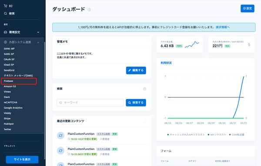Click the sidebar vertical scrollbar
The image size is (261, 166).
click(45, 100)
